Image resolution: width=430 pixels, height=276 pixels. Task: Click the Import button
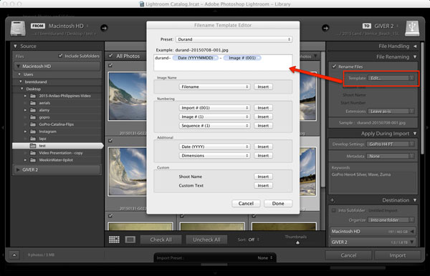click(x=397, y=255)
